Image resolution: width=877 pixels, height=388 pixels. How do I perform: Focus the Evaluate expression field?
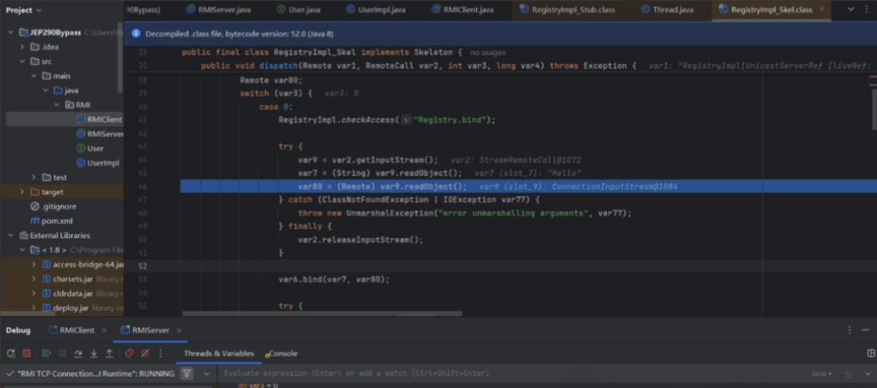click(x=503, y=374)
